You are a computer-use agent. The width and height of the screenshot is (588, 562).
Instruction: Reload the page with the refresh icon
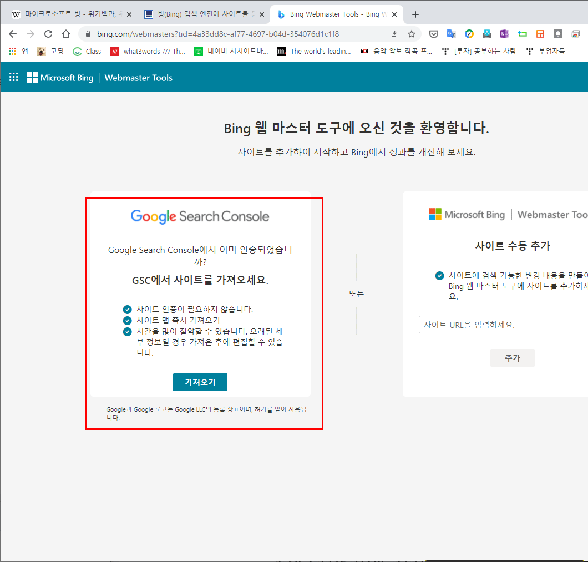point(48,34)
